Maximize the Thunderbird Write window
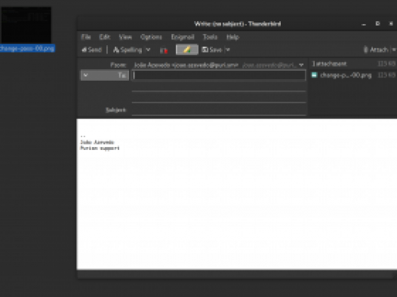Screen dimensions: 397x297 [377, 24]
